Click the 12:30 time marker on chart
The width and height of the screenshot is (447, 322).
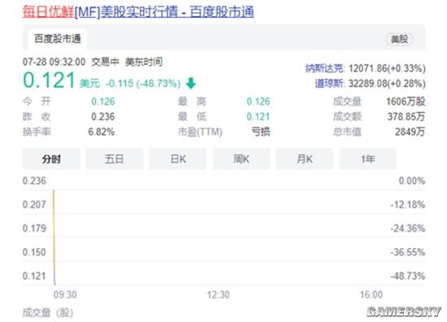pyautogui.click(x=218, y=294)
